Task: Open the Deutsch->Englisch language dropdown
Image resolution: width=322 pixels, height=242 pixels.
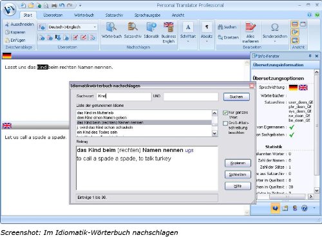Action: click(x=95, y=27)
